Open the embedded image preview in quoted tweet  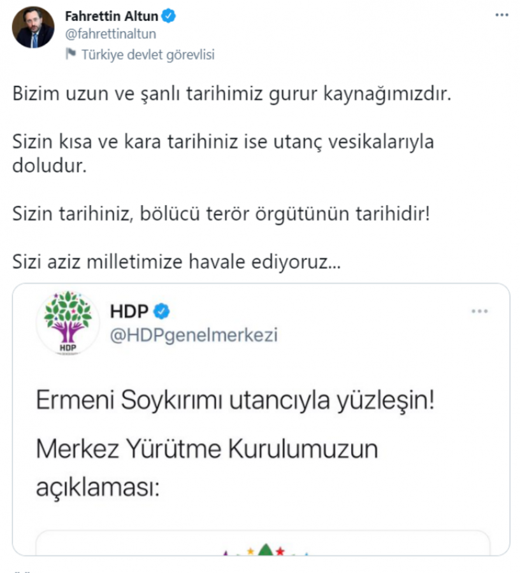tap(262, 544)
